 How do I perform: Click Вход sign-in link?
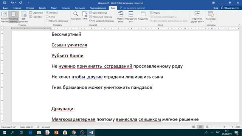(216, 8)
